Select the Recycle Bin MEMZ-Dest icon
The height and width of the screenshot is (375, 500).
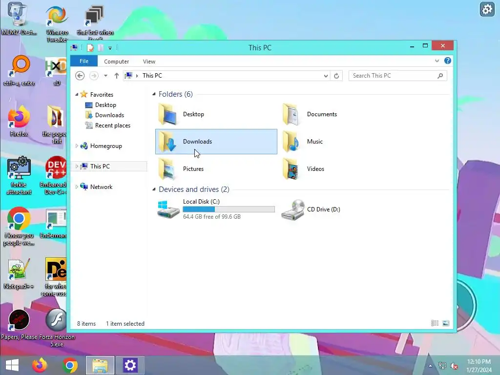(x=19, y=19)
